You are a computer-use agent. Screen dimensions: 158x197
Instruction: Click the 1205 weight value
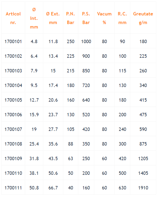(143, 159)
